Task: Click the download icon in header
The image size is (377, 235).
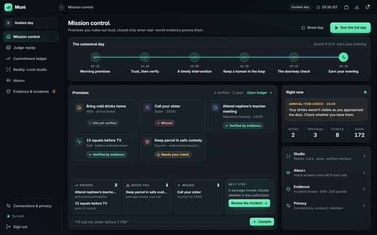Action: coord(357,7)
